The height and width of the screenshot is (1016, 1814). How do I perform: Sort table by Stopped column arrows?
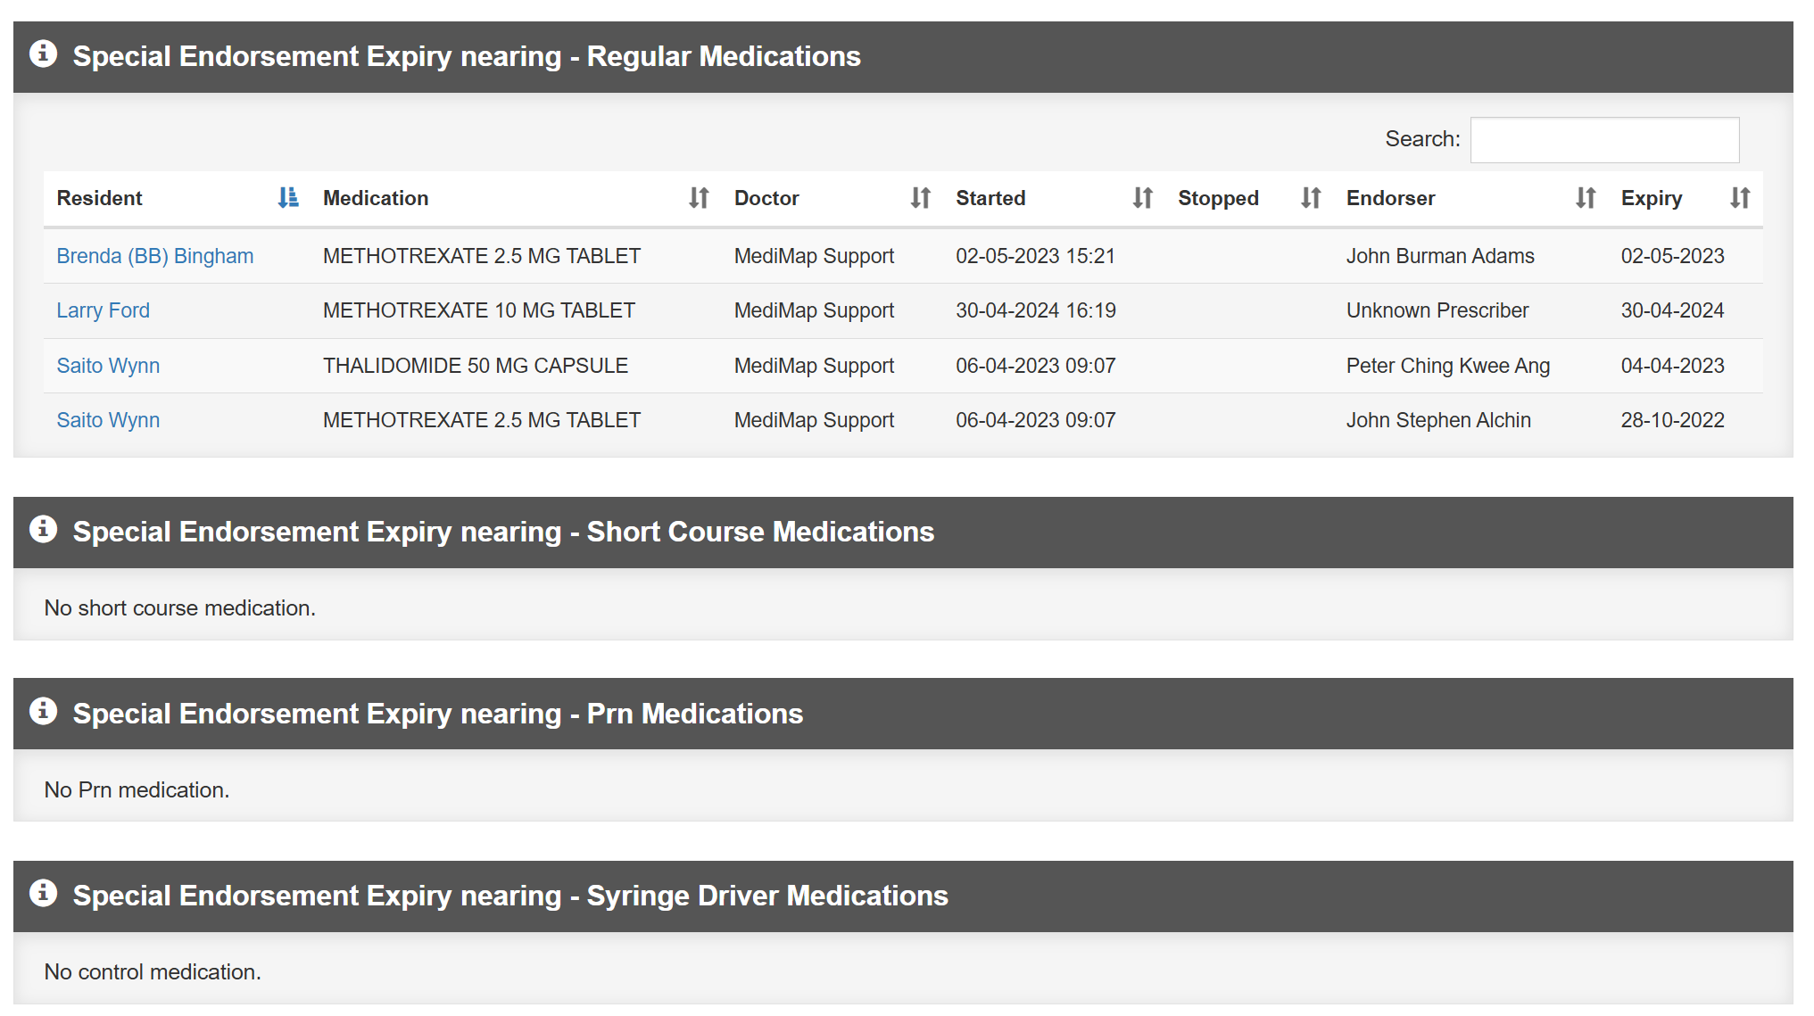(1310, 198)
